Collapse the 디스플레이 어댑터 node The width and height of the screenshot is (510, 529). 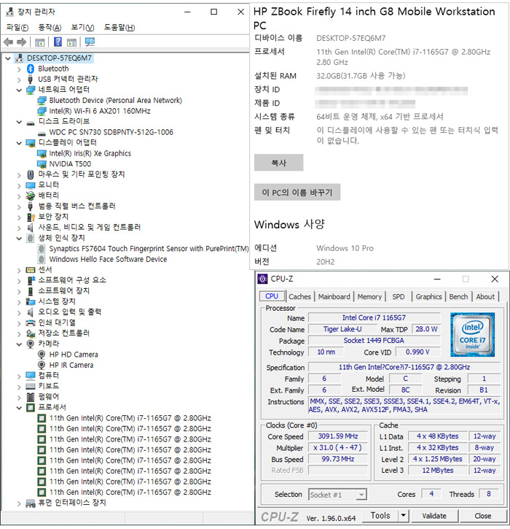[19, 143]
